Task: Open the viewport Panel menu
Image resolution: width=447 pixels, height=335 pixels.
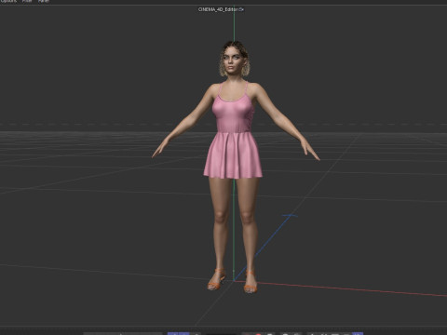Action: pyautogui.click(x=44, y=1)
